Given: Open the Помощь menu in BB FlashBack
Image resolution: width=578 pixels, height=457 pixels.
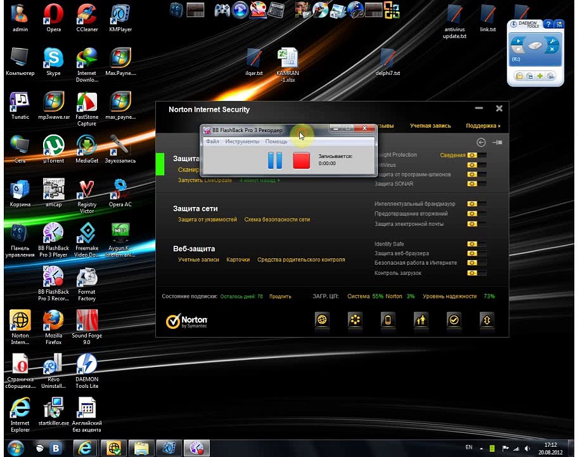Looking at the screenshot, I should [276, 142].
